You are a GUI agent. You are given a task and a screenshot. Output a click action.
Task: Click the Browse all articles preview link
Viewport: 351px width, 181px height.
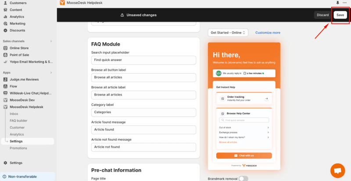click(228, 142)
